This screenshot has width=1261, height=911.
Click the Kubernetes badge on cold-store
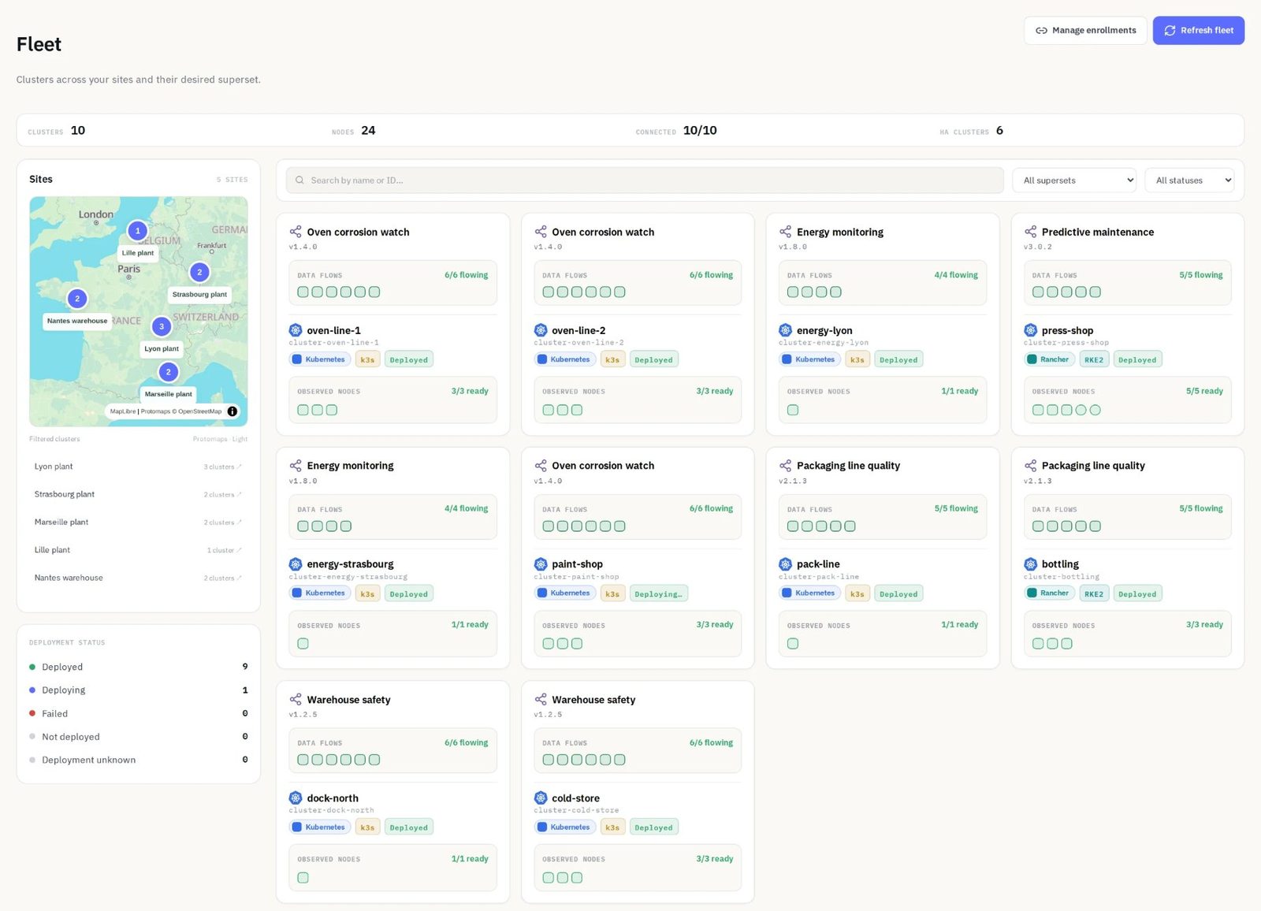click(564, 827)
